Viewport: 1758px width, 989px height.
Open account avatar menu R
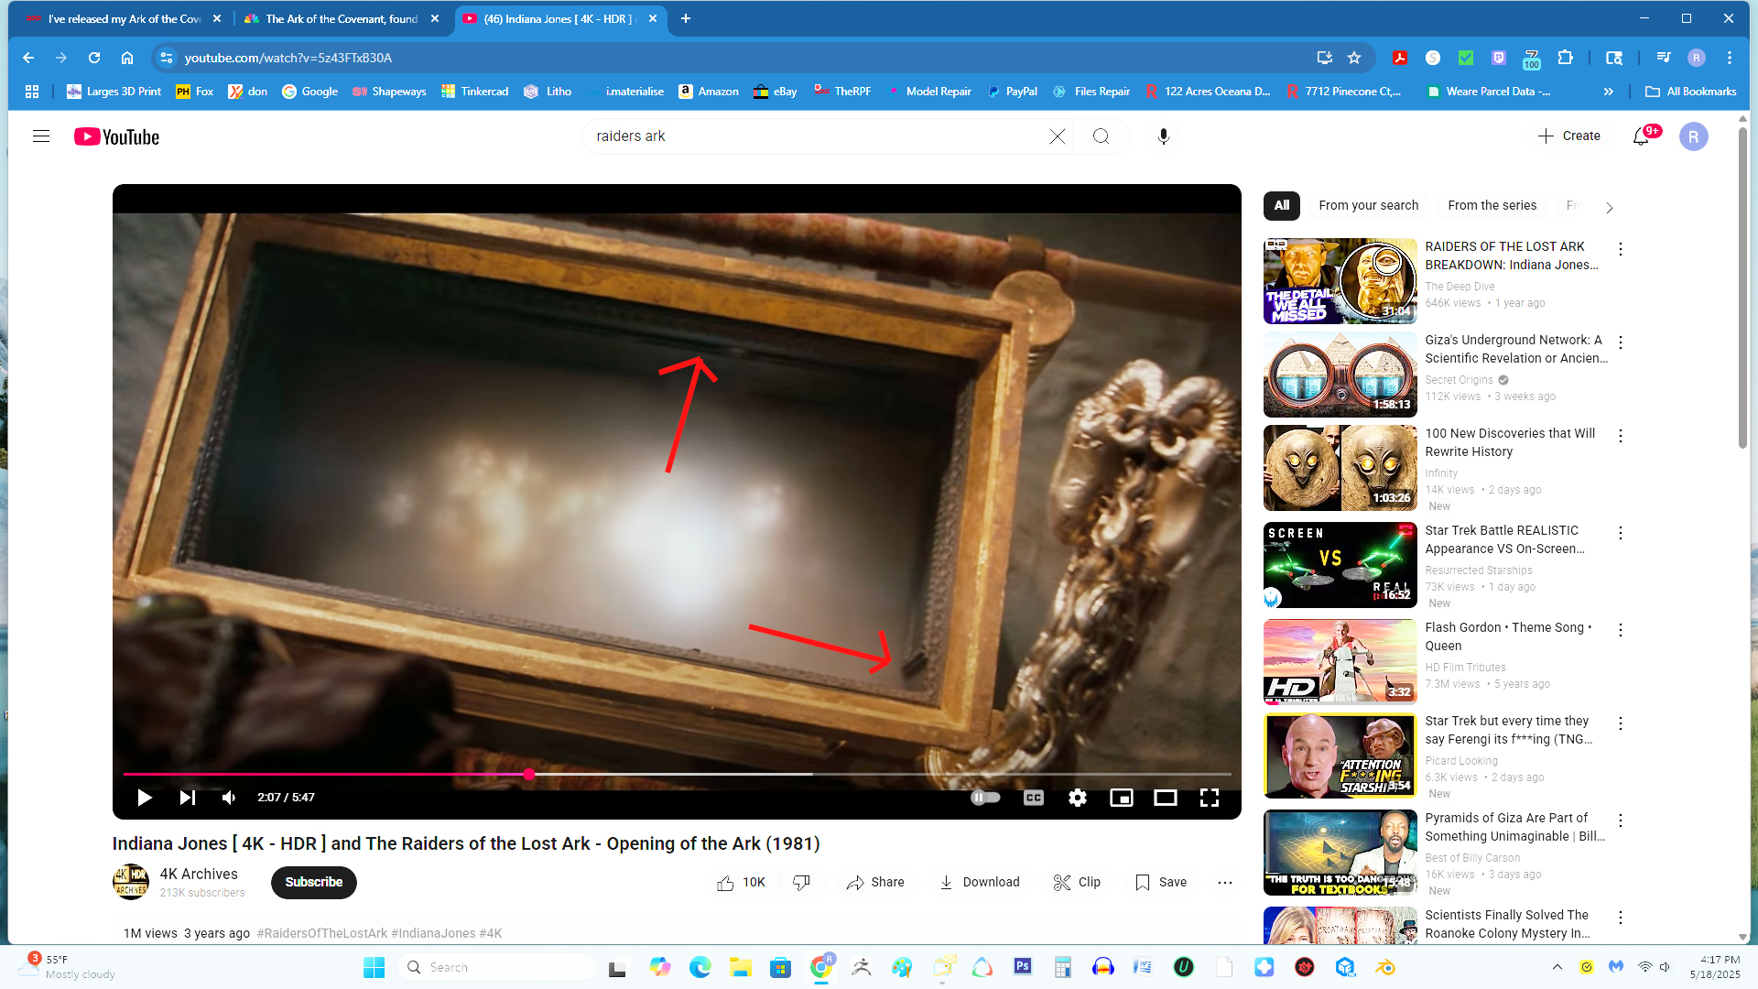[1694, 136]
